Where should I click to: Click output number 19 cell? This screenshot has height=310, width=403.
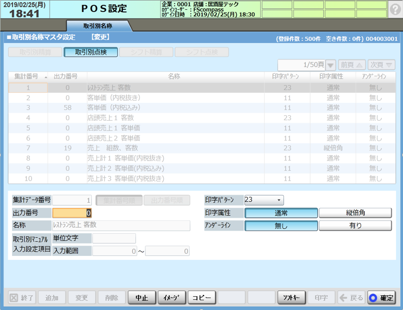(x=67, y=148)
